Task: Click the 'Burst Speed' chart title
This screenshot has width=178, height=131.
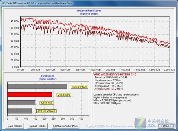Action: click(x=48, y=76)
